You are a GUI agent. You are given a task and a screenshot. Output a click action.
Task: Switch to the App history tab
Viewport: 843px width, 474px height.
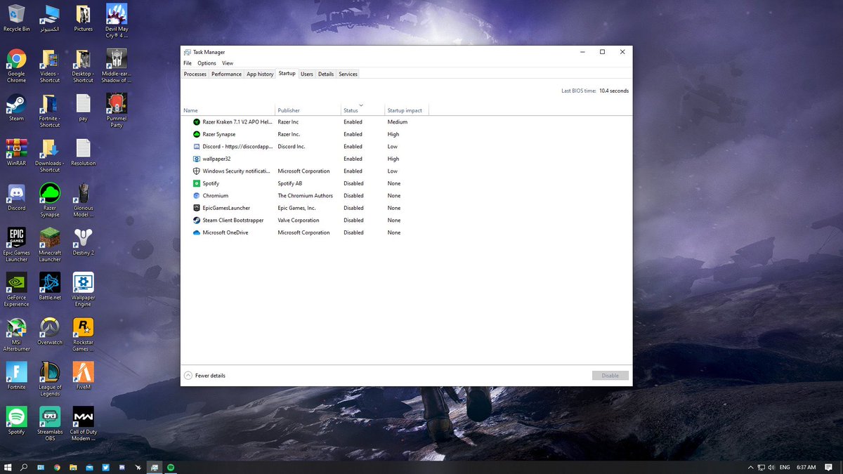click(x=260, y=74)
